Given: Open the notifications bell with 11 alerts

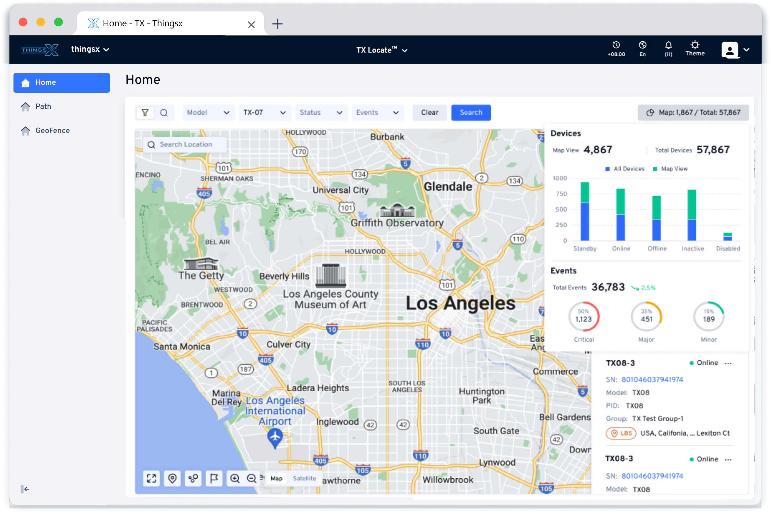Looking at the screenshot, I should (668, 45).
